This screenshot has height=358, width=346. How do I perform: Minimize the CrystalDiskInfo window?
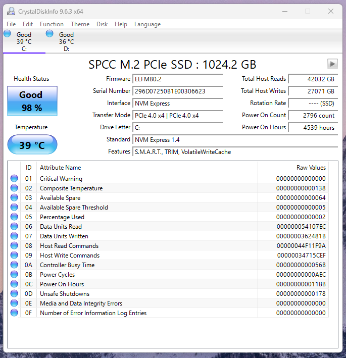pyautogui.click(x=285, y=11)
